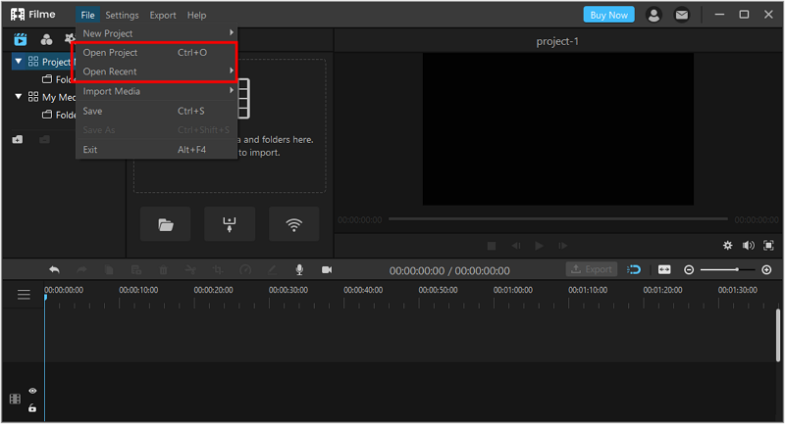Collapse the Project tree node arrow
This screenshot has height=424, width=785.
(x=19, y=62)
